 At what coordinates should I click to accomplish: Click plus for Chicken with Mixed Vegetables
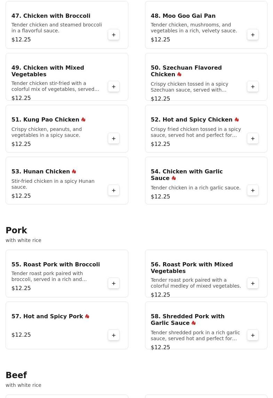pos(114,87)
